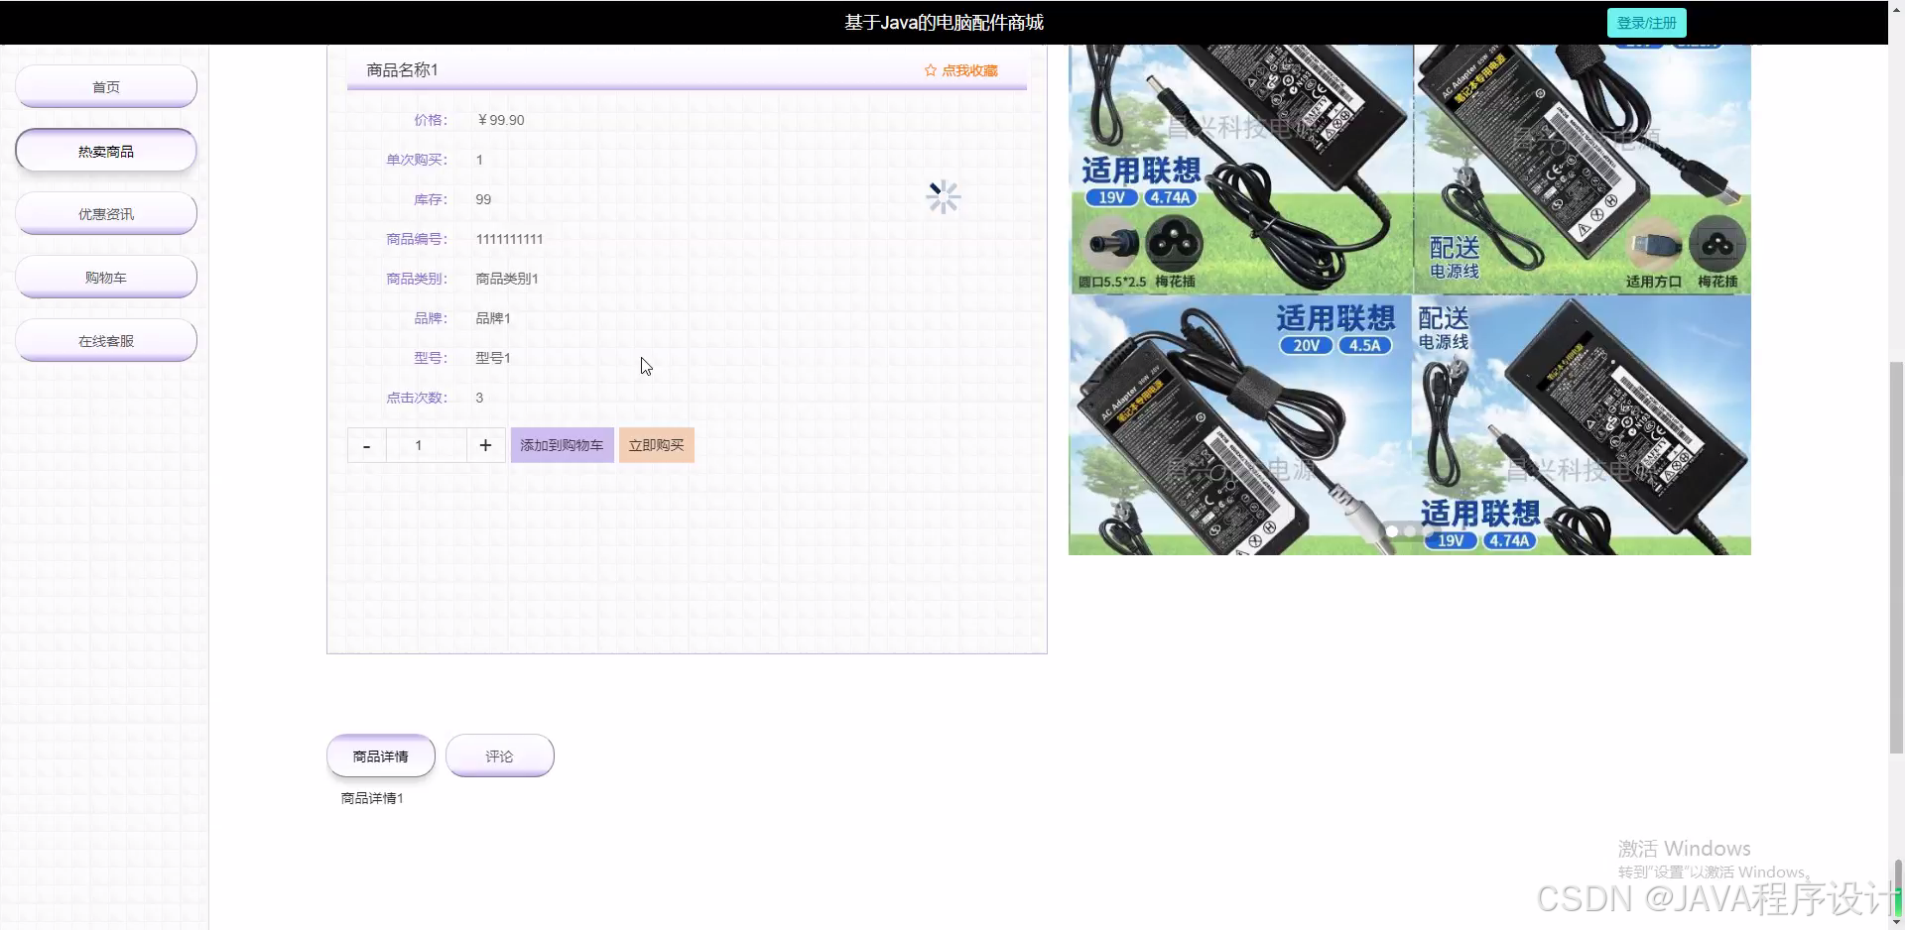
Task: Click the stock value 99
Action: click(483, 199)
